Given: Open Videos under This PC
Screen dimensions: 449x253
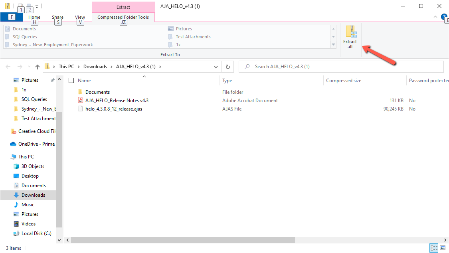Looking at the screenshot, I should click(x=28, y=224).
